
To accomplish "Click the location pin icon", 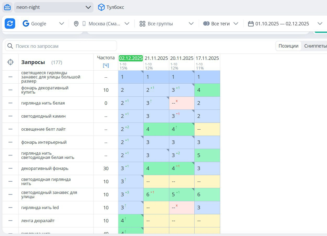I will click(x=76, y=24).
